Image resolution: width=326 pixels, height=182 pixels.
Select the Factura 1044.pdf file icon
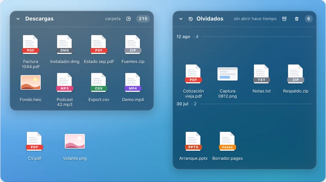(30, 45)
